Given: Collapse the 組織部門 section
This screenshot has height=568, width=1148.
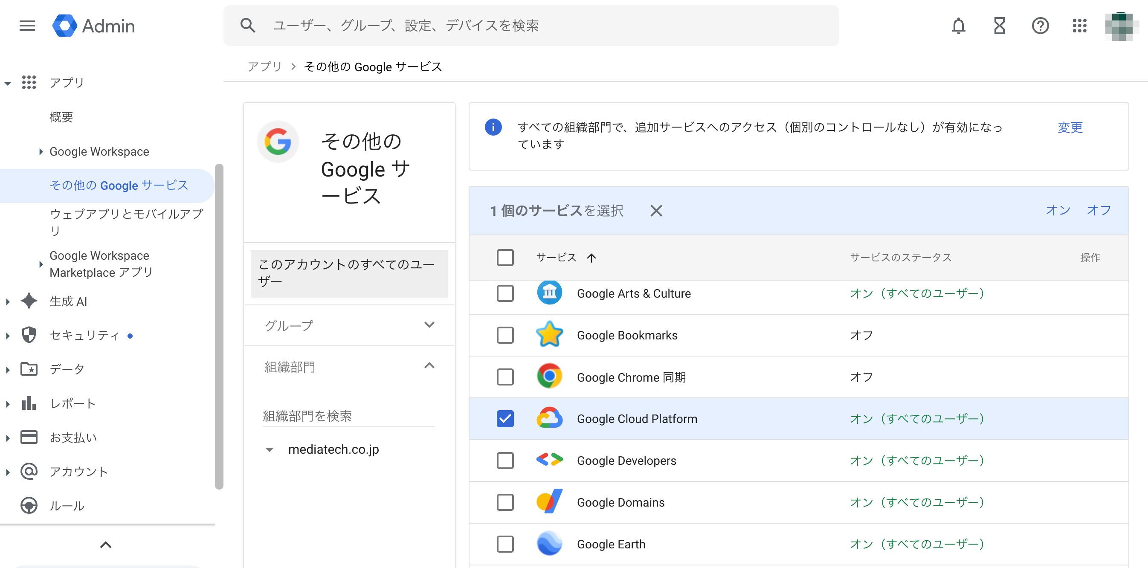Looking at the screenshot, I should pos(429,366).
